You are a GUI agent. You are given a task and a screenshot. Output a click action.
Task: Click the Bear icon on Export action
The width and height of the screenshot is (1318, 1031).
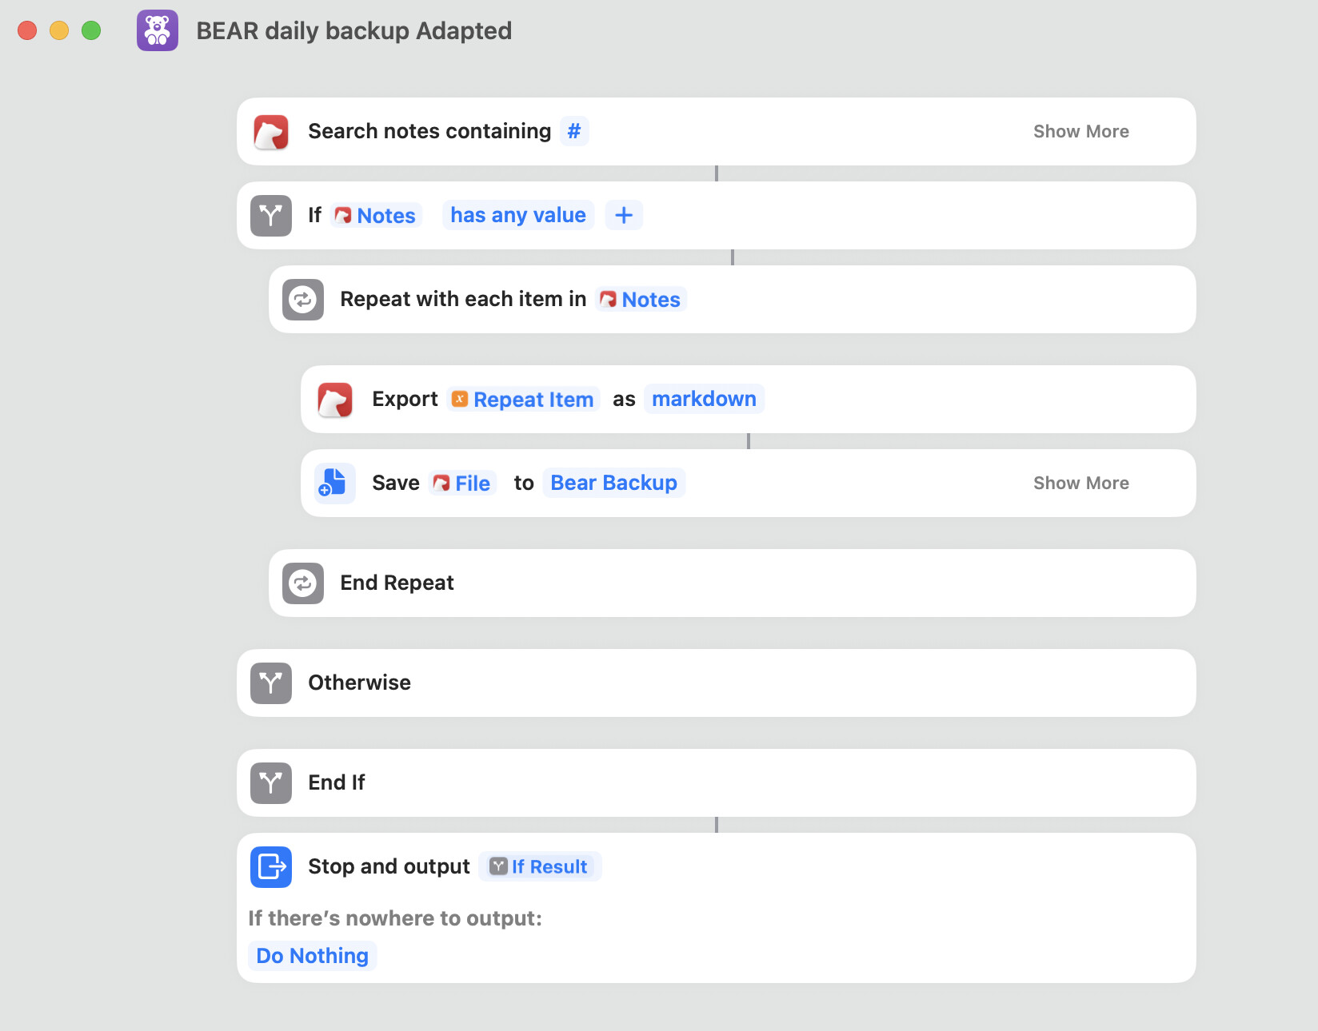pos(335,400)
